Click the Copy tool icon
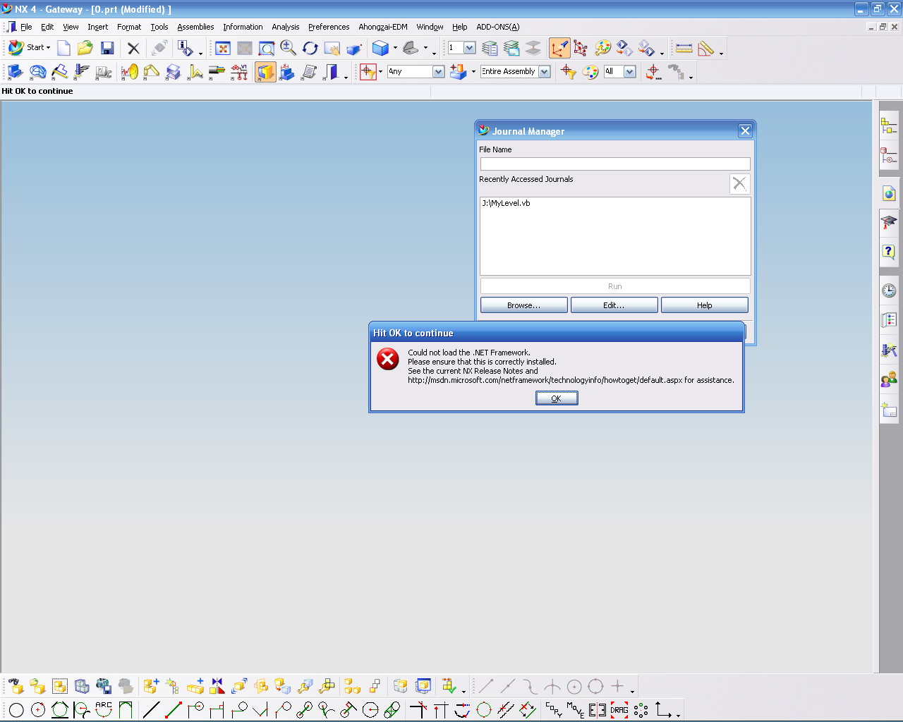The image size is (903, 722). pyautogui.click(x=554, y=710)
